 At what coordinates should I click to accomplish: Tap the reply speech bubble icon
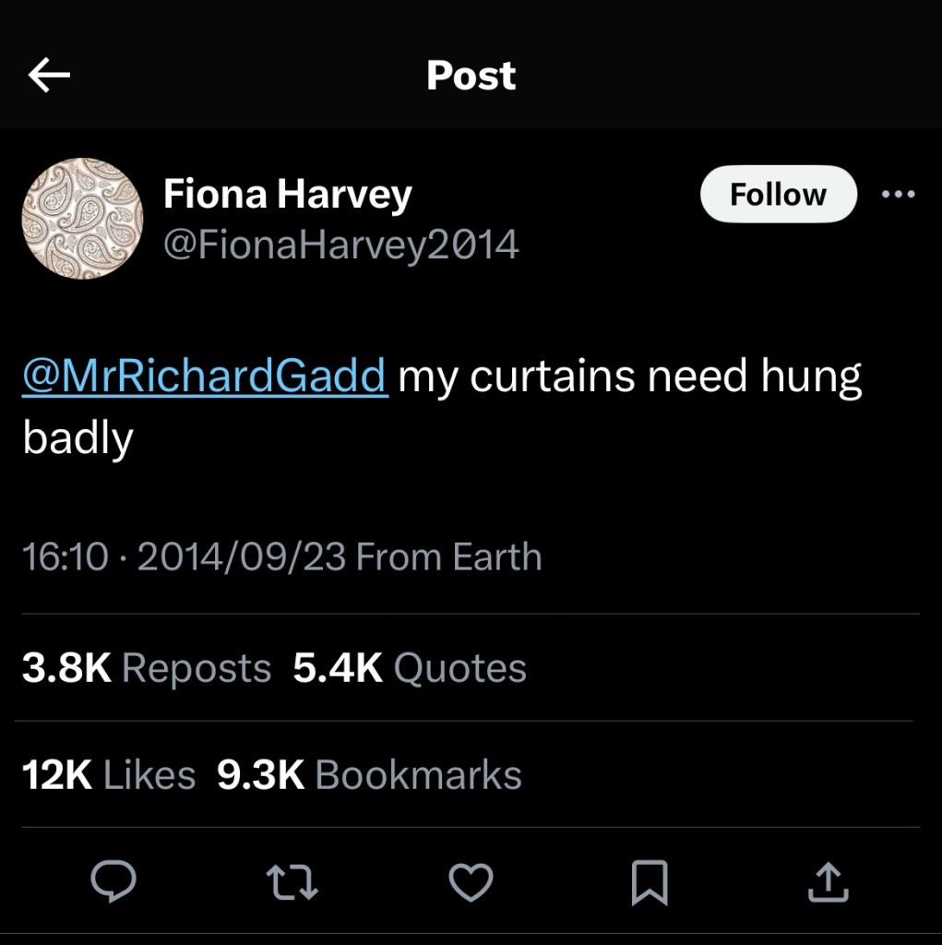[113, 883]
